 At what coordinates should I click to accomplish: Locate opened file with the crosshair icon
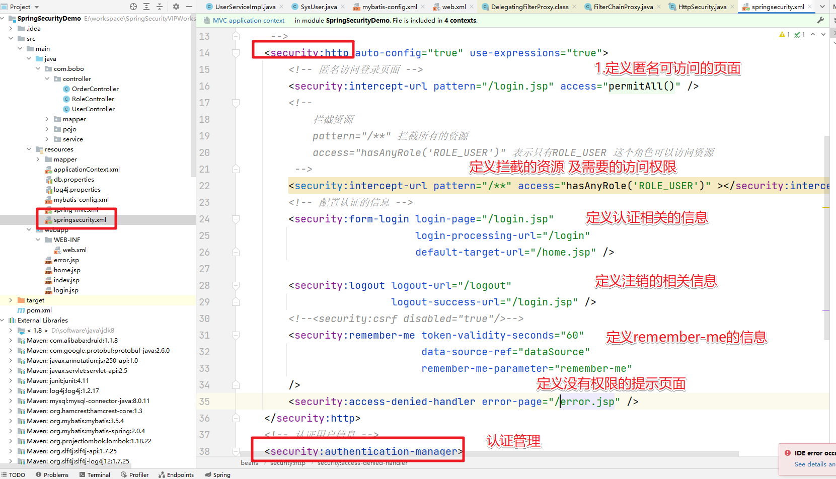(133, 7)
